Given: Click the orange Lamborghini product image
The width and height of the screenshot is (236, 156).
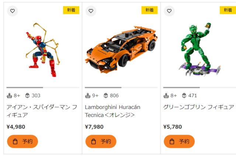Looking at the screenshot, I should tap(121, 50).
